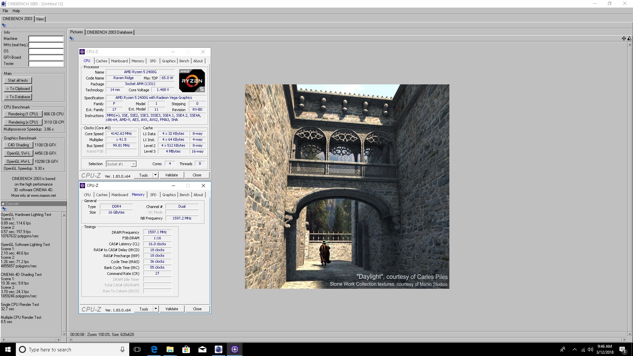
Task: Click the Daylight rendered image
Action: (x=347, y=187)
